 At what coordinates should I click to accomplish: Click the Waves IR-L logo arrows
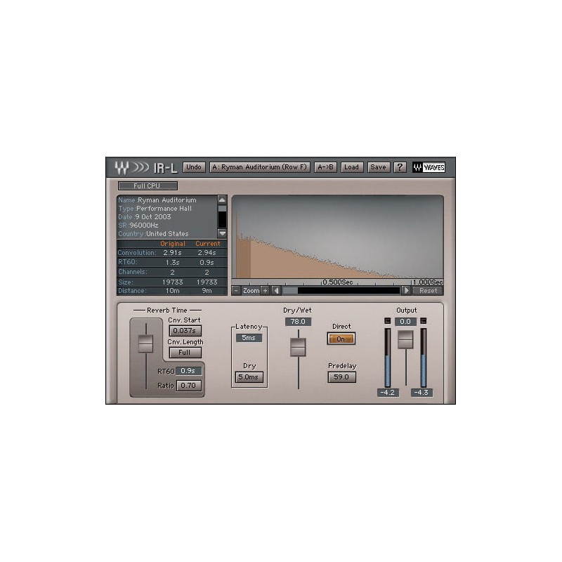click(143, 166)
